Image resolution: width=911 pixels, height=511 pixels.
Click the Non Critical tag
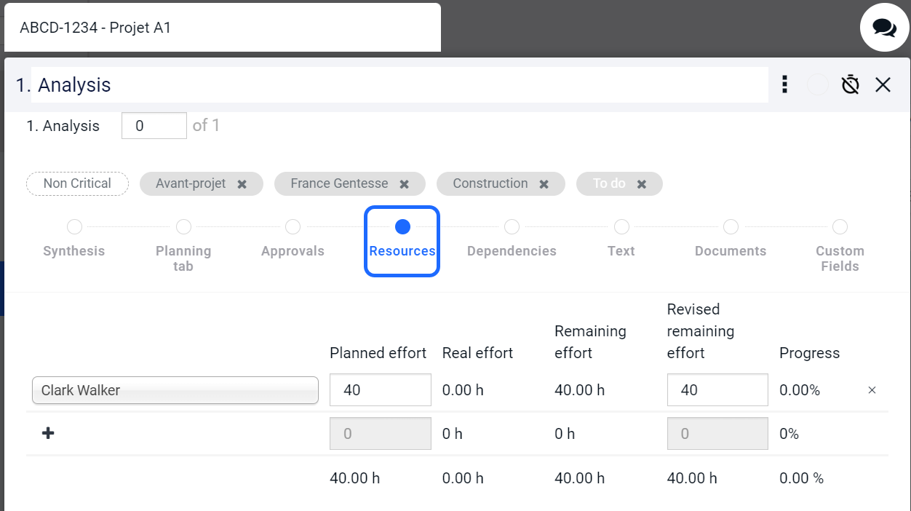click(x=77, y=183)
